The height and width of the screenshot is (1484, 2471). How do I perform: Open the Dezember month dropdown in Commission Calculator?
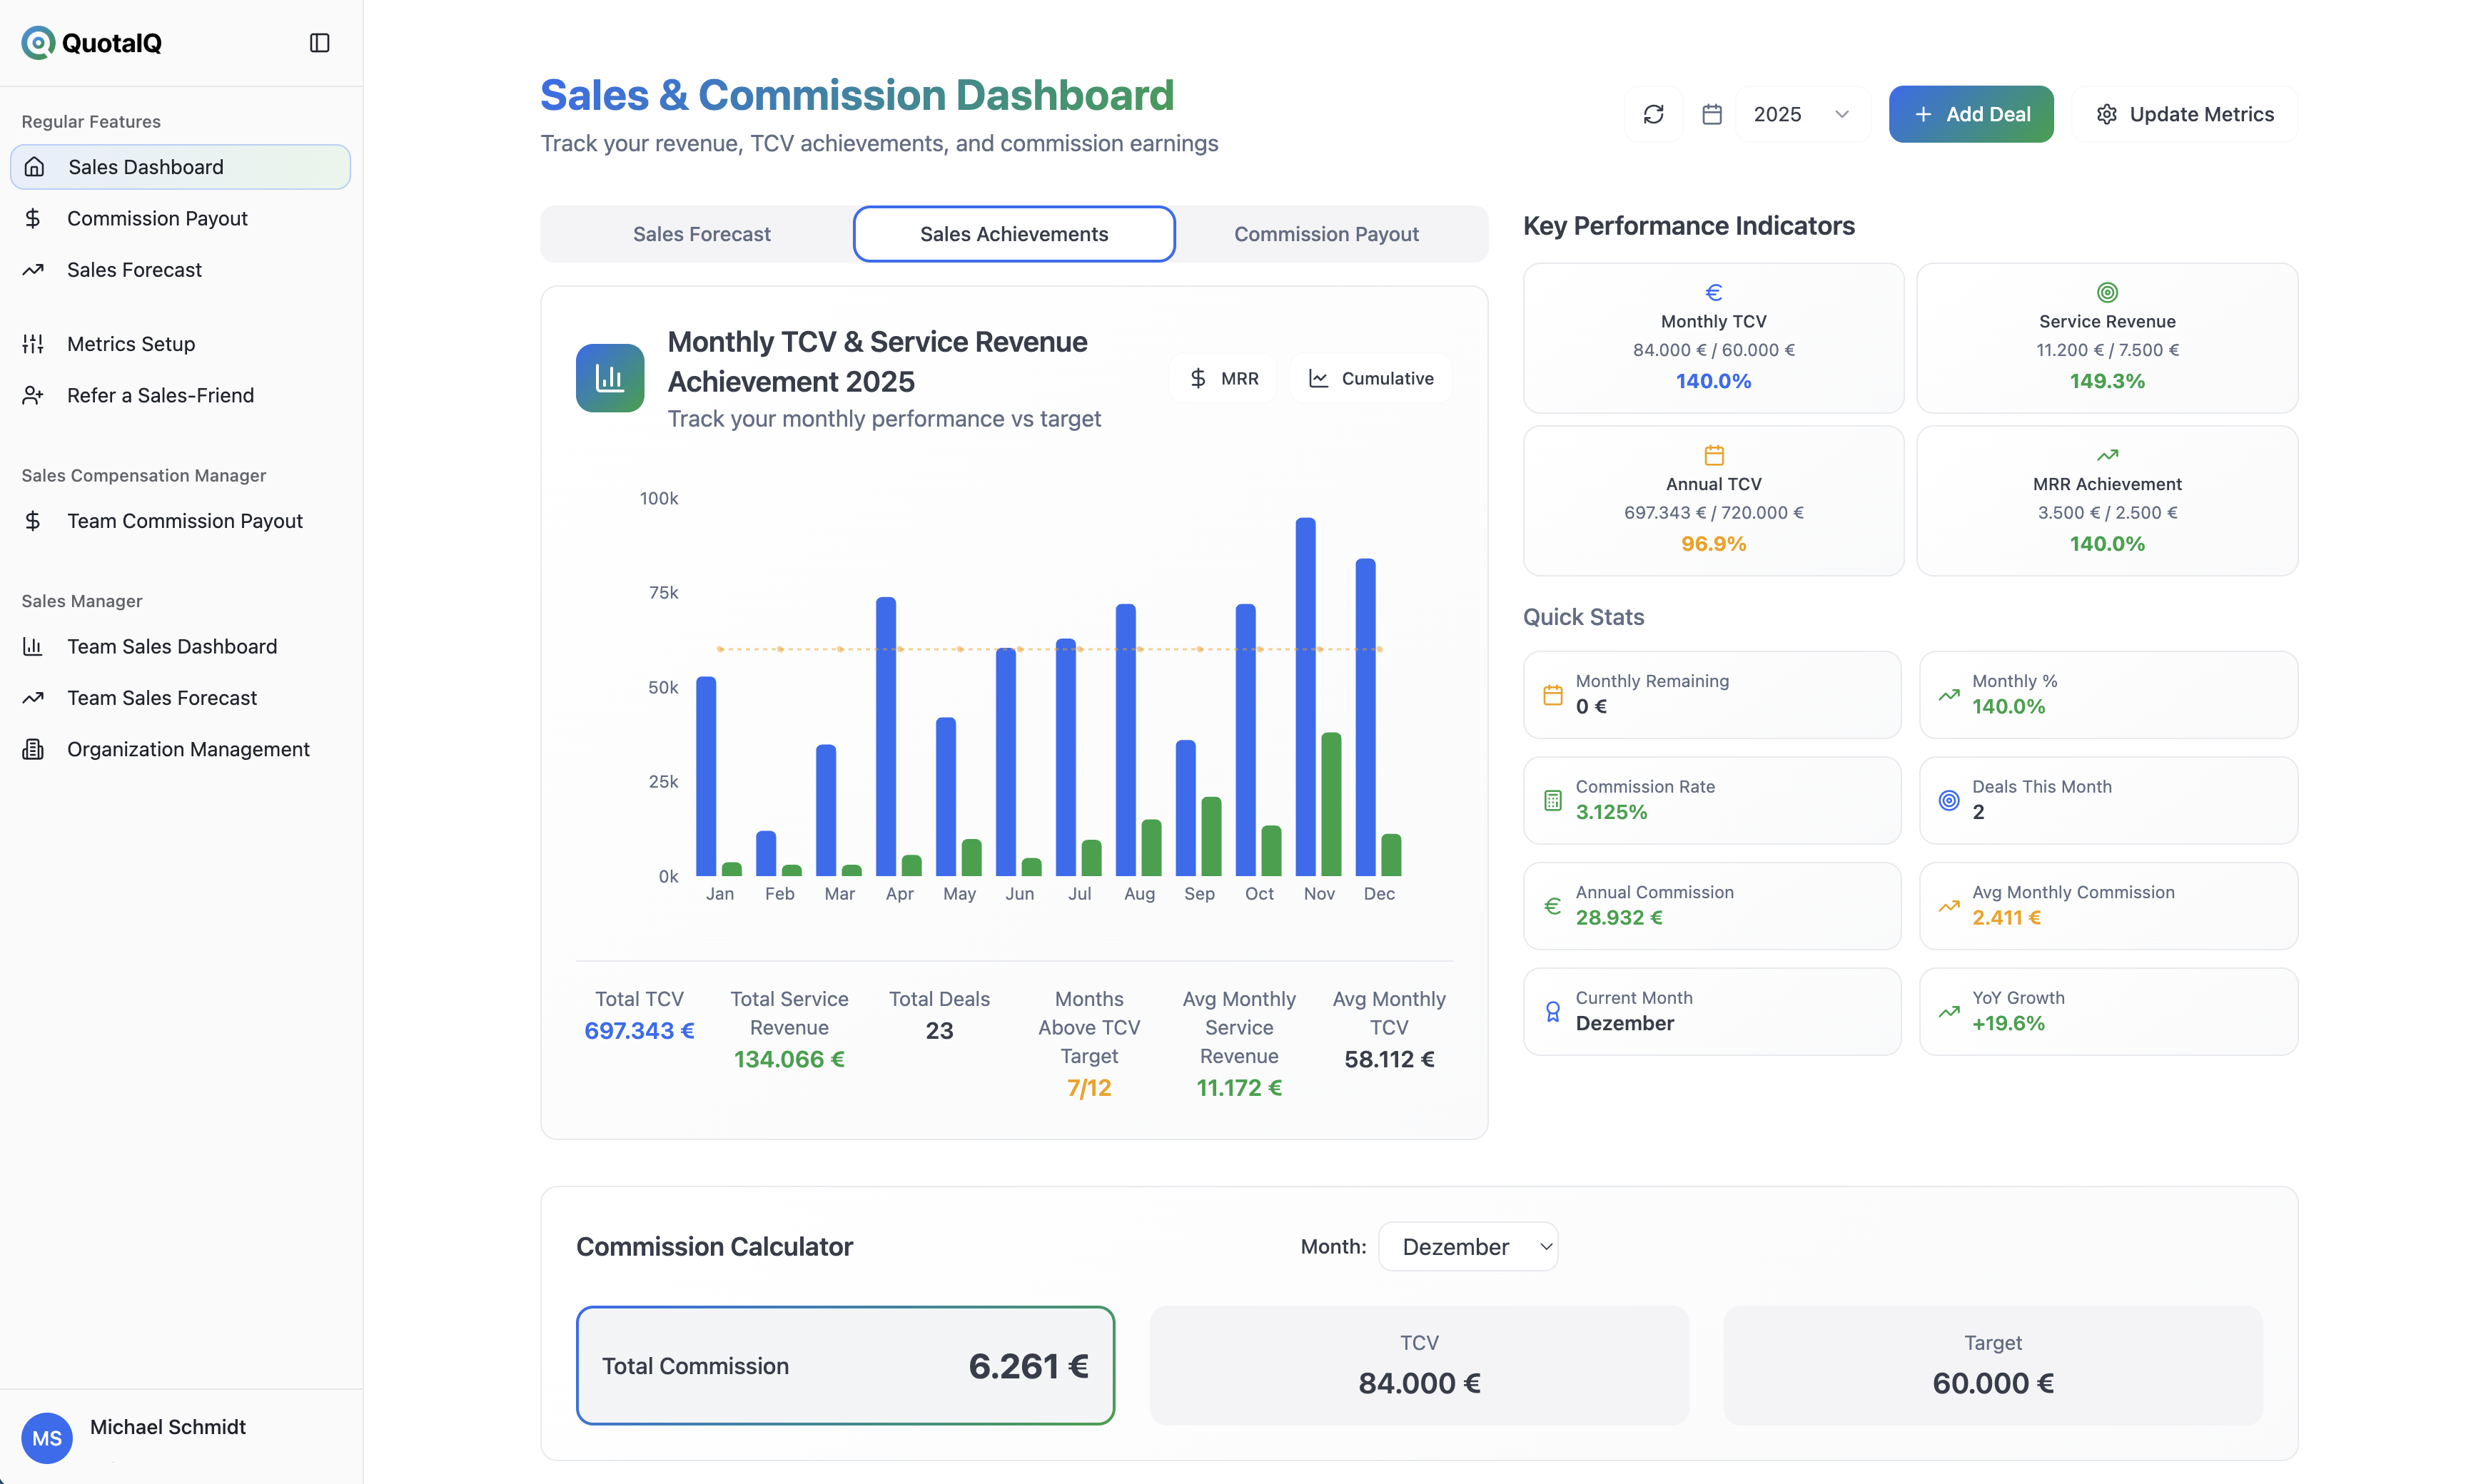pyautogui.click(x=1467, y=1246)
